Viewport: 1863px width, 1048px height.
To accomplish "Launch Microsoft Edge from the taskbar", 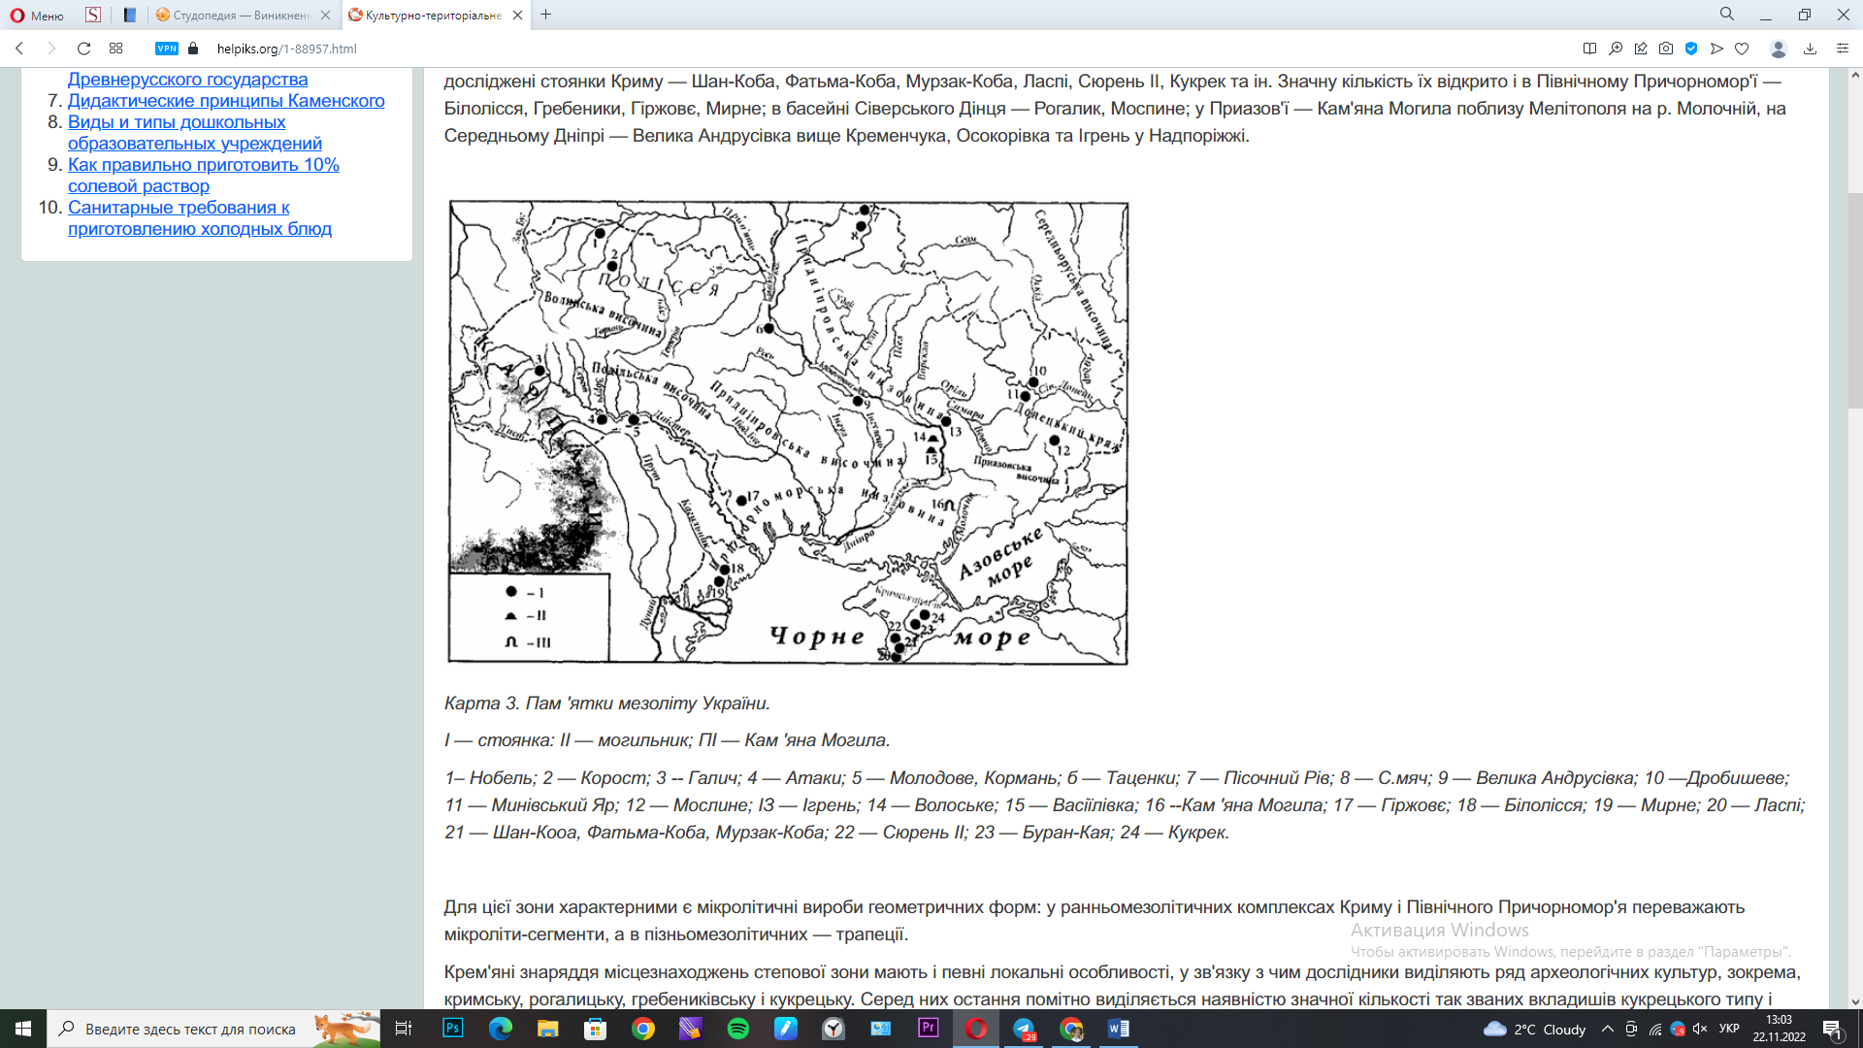I will 501,1029.
